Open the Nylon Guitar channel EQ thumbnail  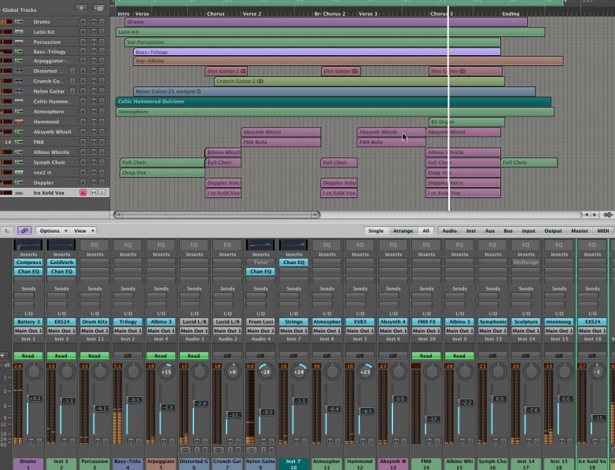coord(260,245)
